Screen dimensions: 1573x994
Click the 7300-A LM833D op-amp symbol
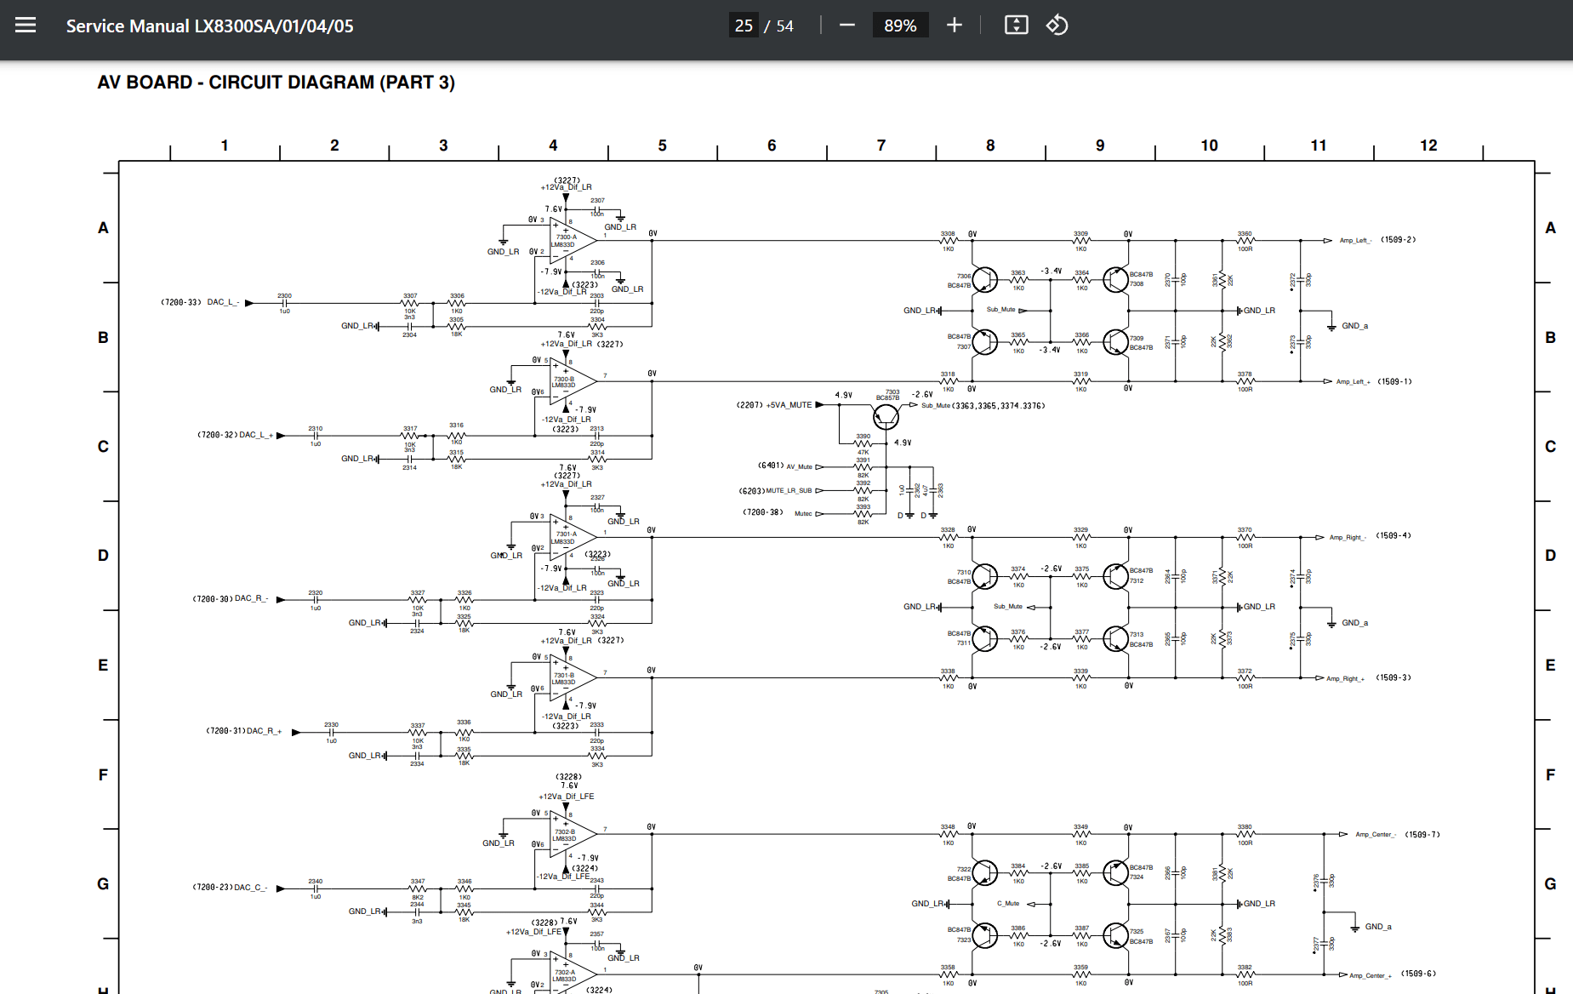tap(572, 241)
